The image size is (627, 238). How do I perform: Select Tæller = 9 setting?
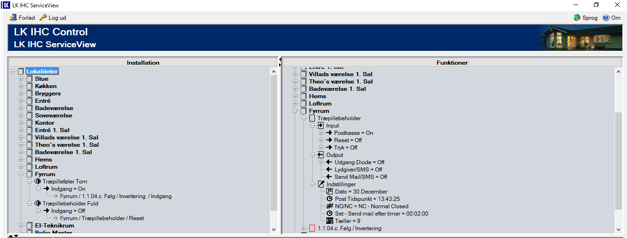coord(347,221)
